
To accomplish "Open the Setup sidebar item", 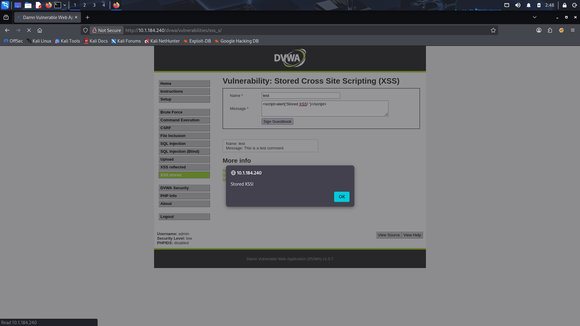I will pyautogui.click(x=184, y=99).
